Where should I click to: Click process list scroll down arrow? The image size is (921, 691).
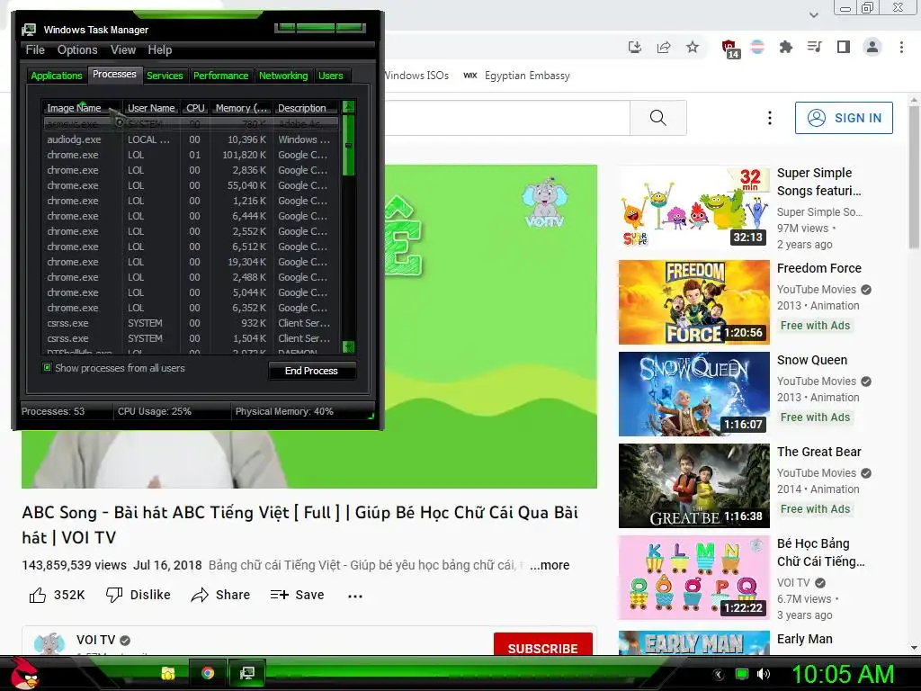[348, 346]
